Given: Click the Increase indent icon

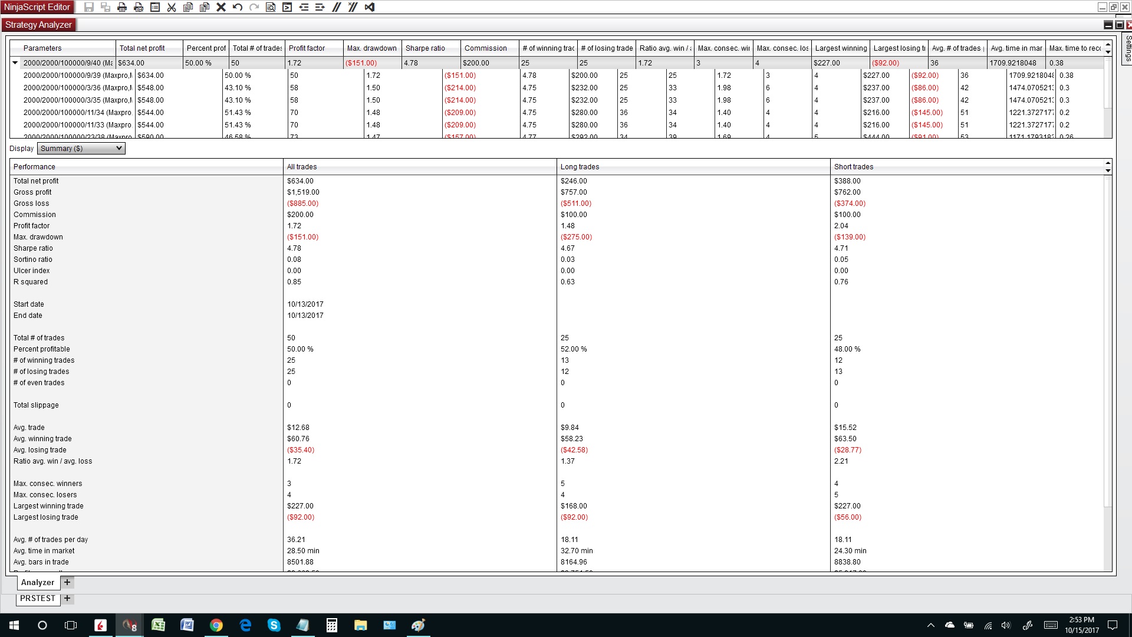Looking at the screenshot, I should [320, 8].
